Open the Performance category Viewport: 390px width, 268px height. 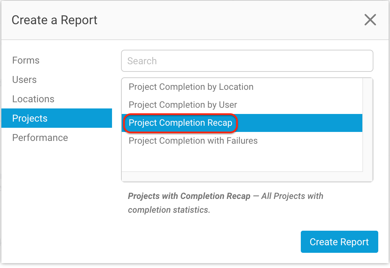tap(40, 137)
